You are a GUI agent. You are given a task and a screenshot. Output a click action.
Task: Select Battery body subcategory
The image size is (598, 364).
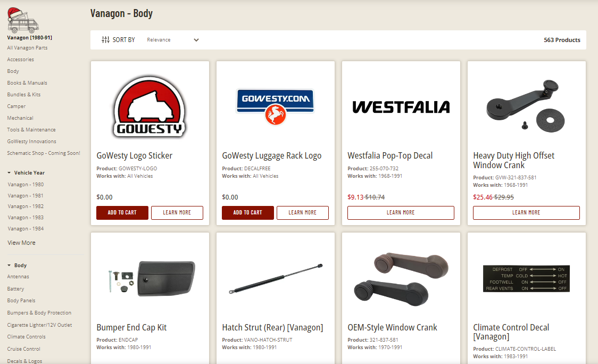(15, 289)
